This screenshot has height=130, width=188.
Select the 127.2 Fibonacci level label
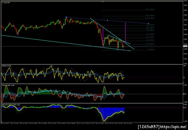click(x=150, y=18)
